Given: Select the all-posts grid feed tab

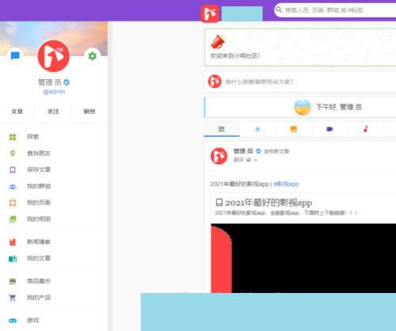Looking at the screenshot, I should point(222,129).
